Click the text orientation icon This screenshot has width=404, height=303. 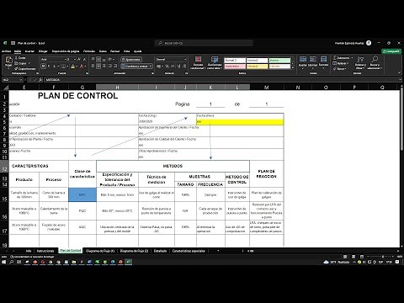click(110, 59)
